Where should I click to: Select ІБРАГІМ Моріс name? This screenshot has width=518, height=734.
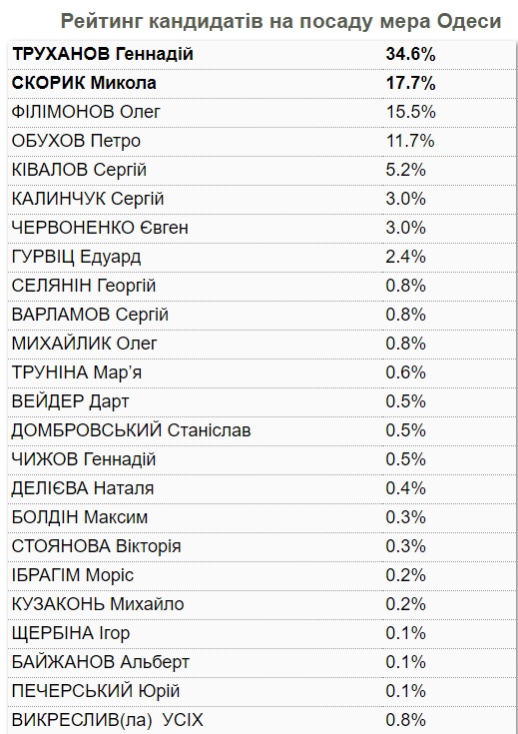click(x=73, y=575)
